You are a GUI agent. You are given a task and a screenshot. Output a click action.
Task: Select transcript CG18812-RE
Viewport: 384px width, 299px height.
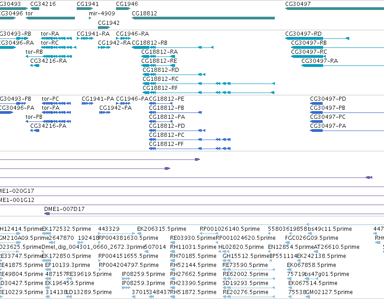pyautogui.click(x=158, y=65)
